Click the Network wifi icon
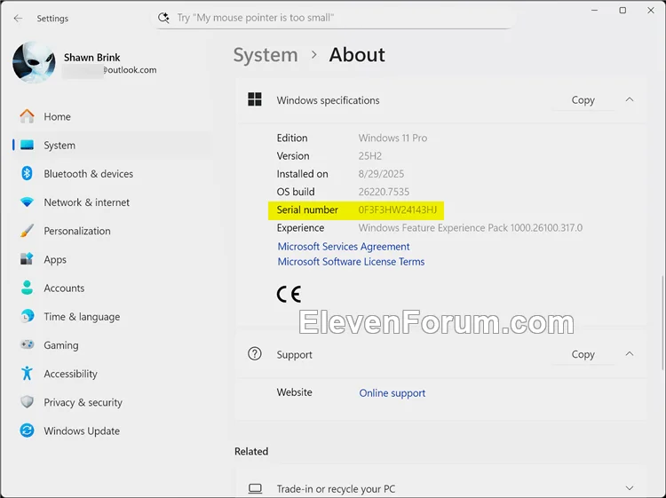The width and height of the screenshot is (666, 498). 27,202
